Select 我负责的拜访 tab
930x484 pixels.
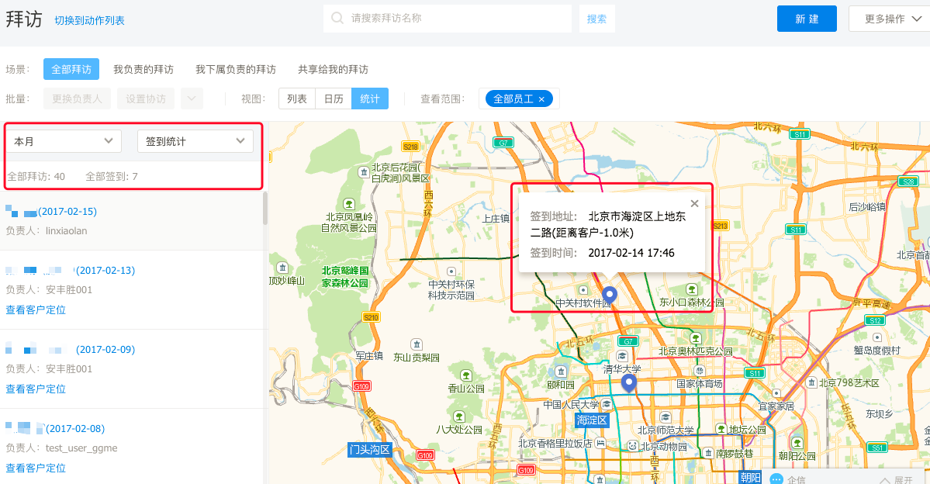click(x=143, y=70)
